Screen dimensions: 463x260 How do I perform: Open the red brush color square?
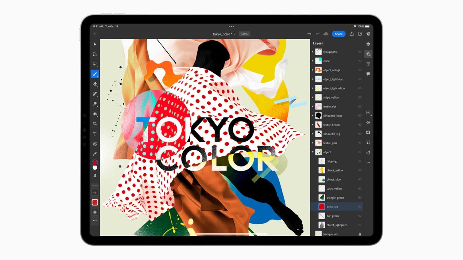pos(95,202)
